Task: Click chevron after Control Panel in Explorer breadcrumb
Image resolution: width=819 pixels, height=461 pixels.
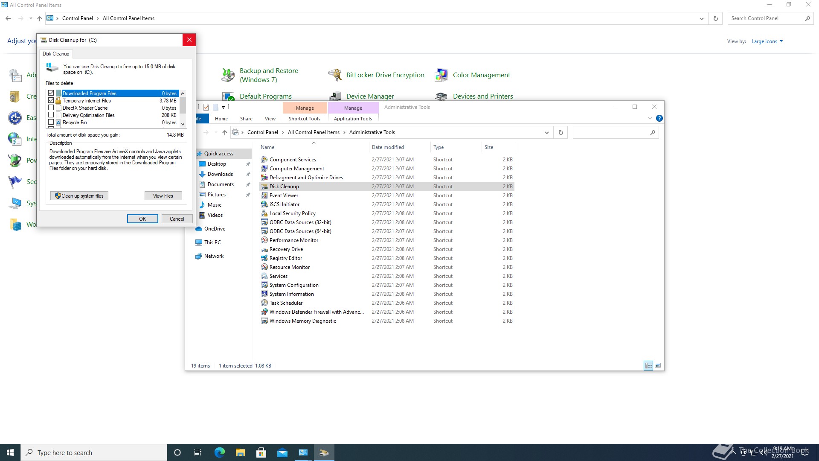Action: coord(282,132)
